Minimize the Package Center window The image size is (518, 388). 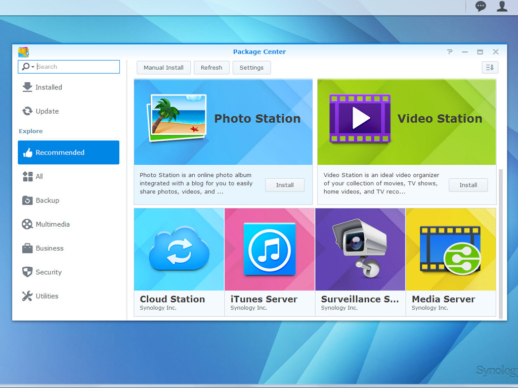tap(465, 52)
